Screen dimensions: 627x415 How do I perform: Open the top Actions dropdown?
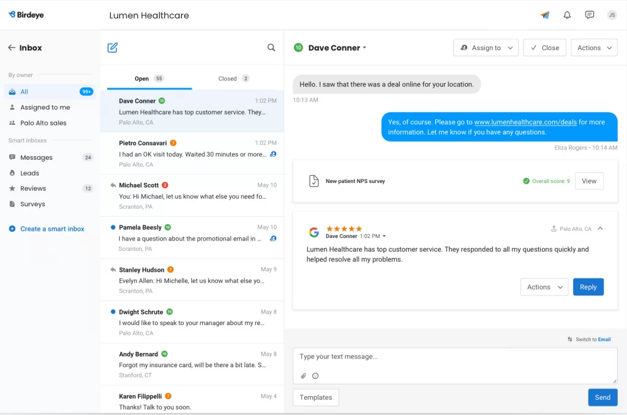click(594, 48)
